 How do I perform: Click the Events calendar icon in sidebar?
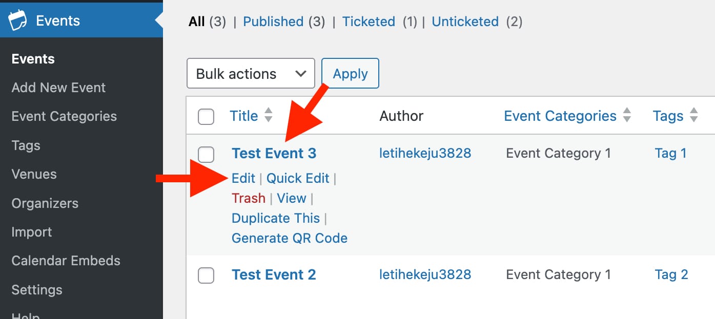click(17, 21)
